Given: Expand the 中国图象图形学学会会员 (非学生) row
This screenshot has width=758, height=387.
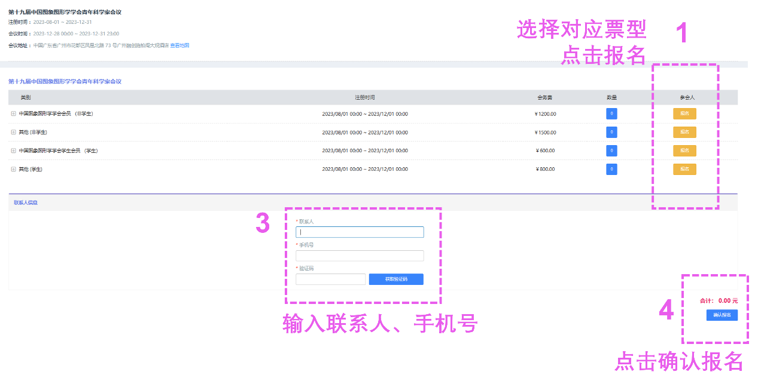Looking at the screenshot, I should click(13, 113).
